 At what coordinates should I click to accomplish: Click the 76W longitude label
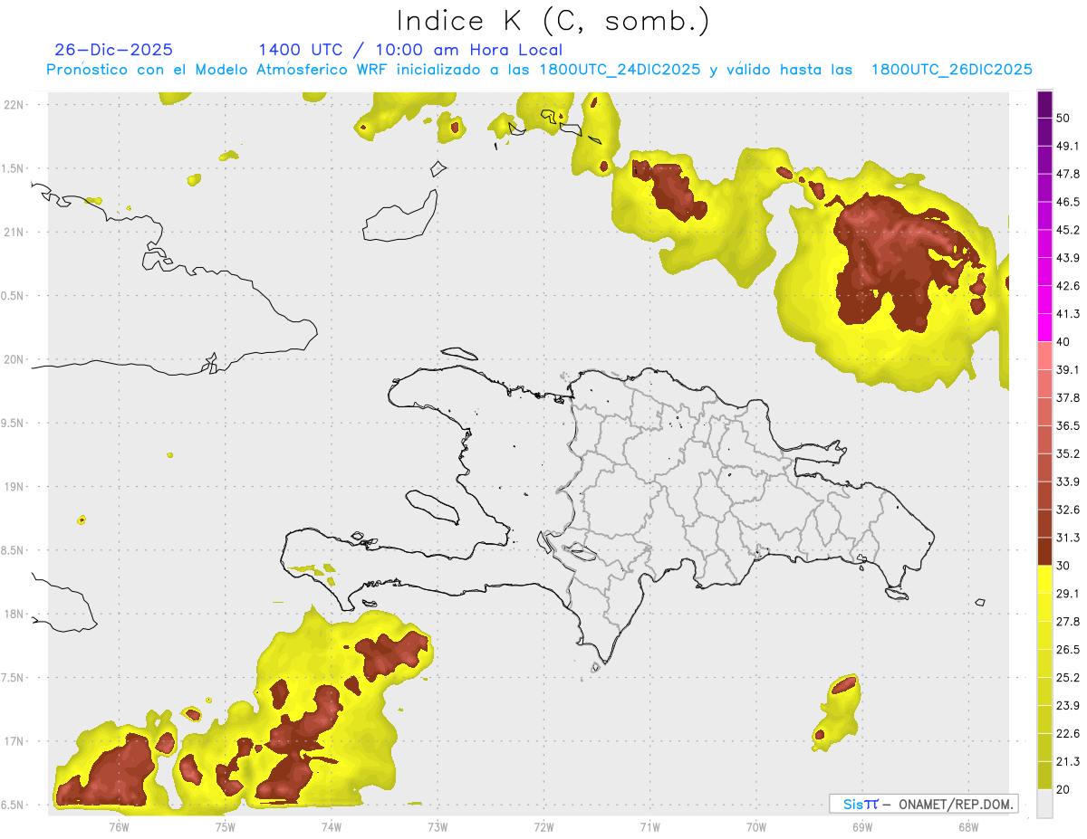pyautogui.click(x=119, y=825)
